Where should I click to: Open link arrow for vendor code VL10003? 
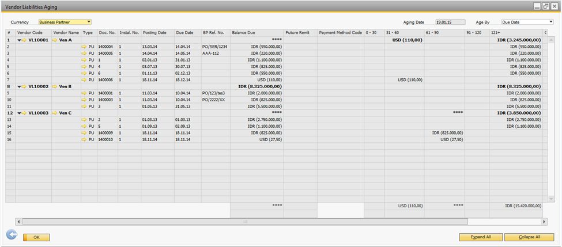click(24, 113)
